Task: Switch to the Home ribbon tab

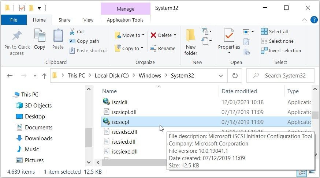Action: pyautogui.click(x=39, y=20)
